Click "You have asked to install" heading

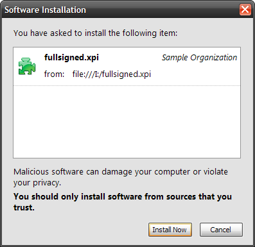pos(96,33)
